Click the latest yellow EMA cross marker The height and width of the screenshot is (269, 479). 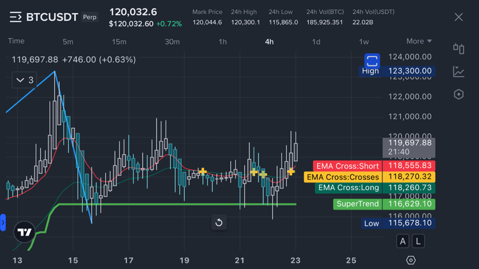click(291, 172)
